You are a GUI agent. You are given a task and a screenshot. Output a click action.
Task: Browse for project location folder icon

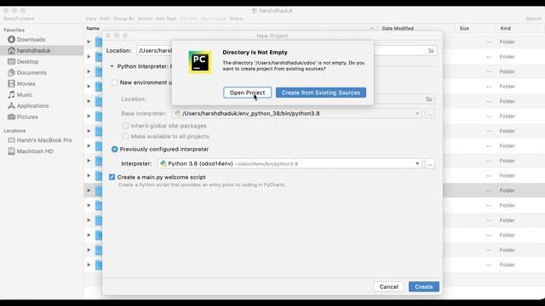[x=431, y=51]
